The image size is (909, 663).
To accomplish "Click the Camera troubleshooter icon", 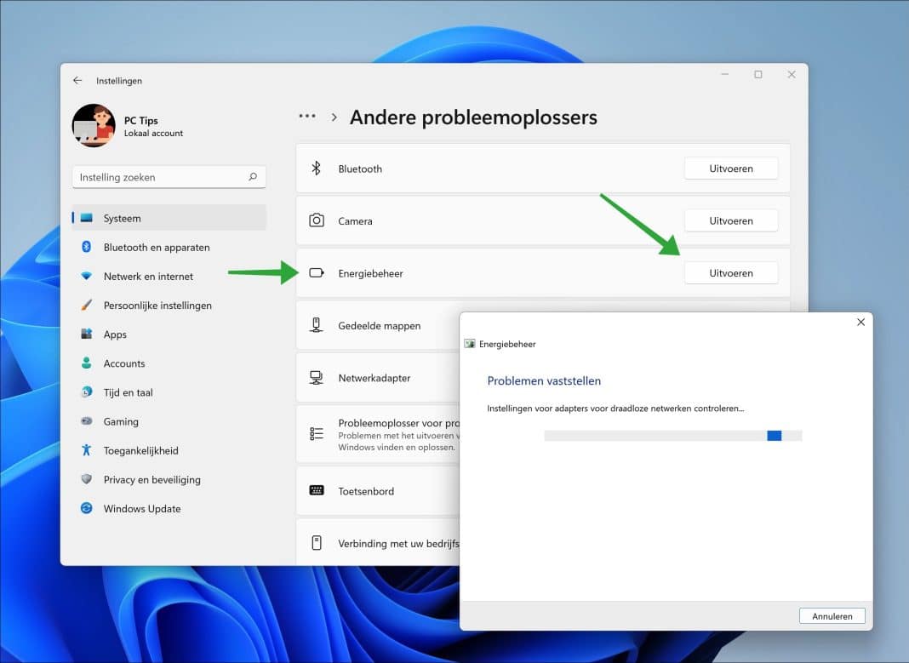I will 317,220.
